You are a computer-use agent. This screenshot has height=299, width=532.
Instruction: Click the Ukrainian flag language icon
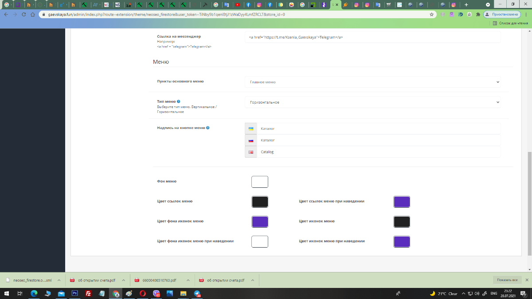click(x=251, y=128)
